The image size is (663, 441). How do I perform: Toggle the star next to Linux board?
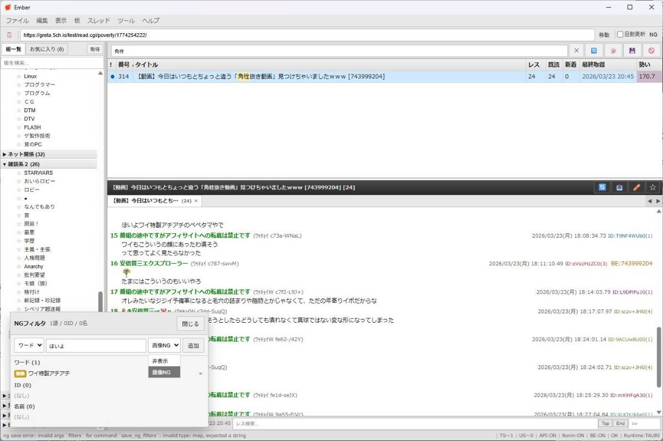[x=19, y=76]
